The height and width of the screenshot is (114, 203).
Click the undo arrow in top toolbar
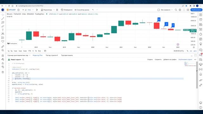click(93, 10)
